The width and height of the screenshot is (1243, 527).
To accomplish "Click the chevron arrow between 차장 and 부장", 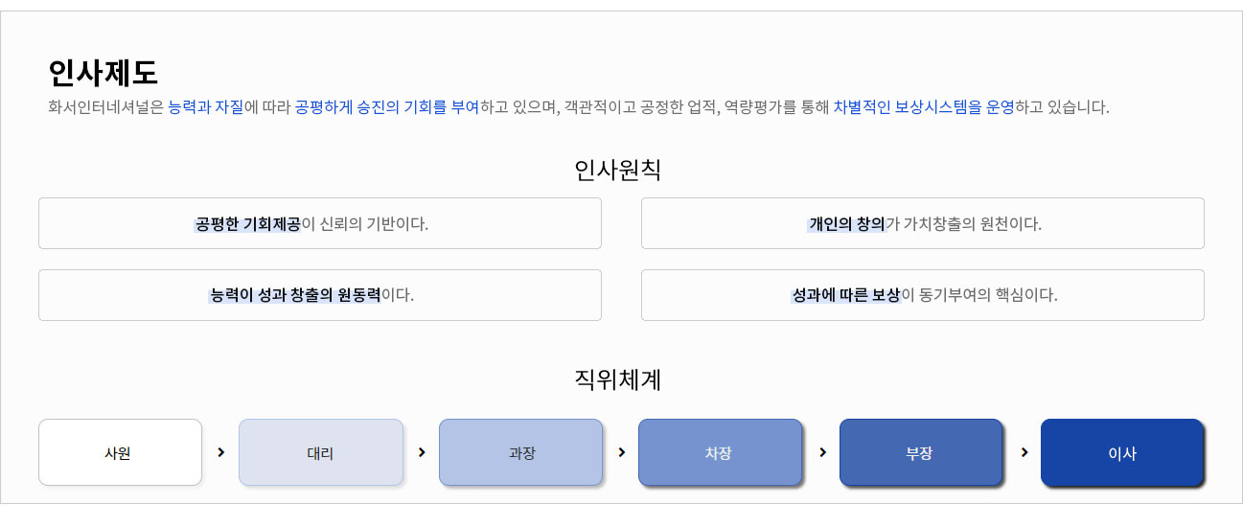I will [821, 452].
